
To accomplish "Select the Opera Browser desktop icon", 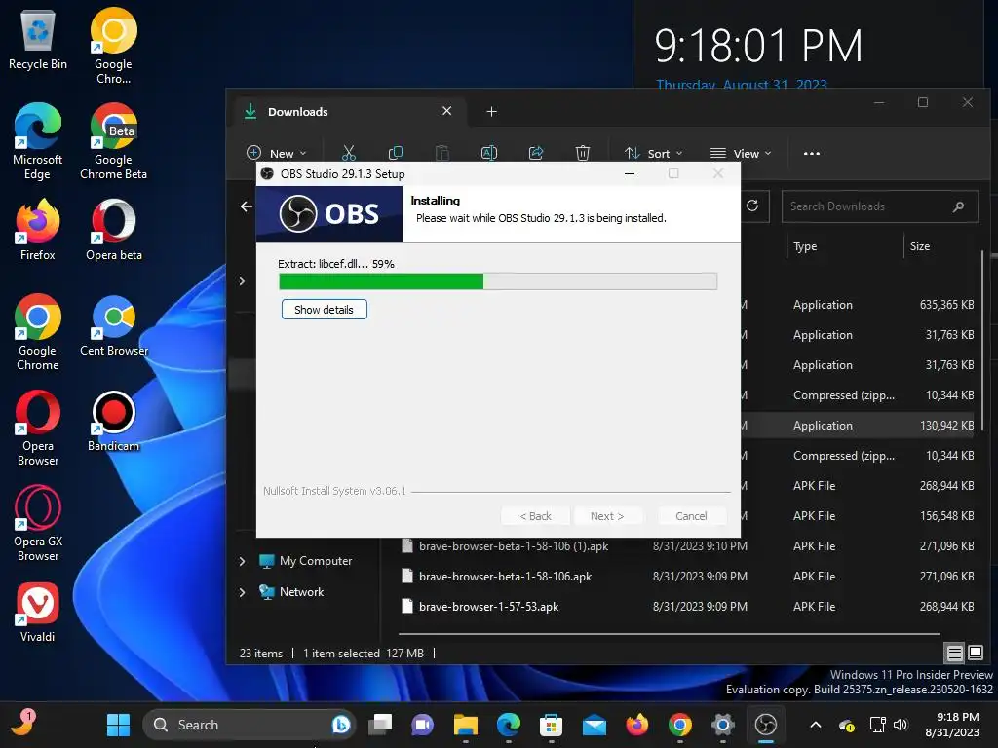I will tap(38, 428).
